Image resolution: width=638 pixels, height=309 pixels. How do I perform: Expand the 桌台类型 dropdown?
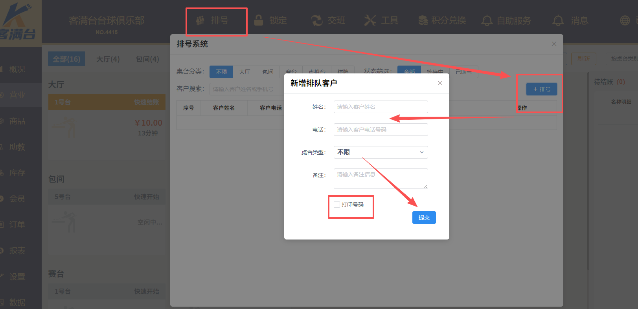tap(381, 152)
